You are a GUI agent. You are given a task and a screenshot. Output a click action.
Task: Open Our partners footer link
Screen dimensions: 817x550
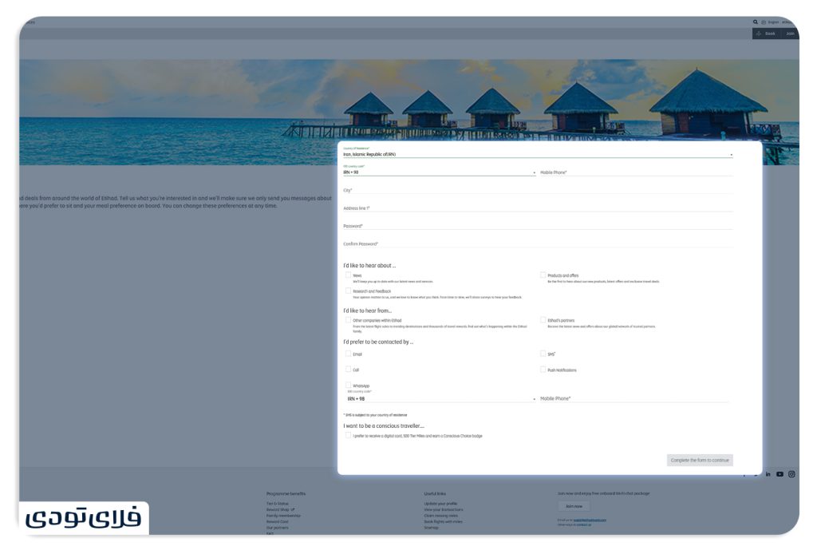[x=277, y=528]
